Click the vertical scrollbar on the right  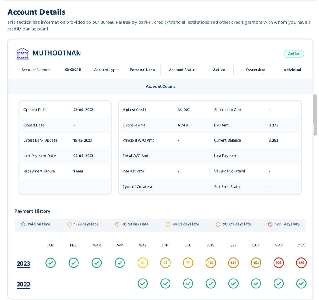click(x=315, y=115)
